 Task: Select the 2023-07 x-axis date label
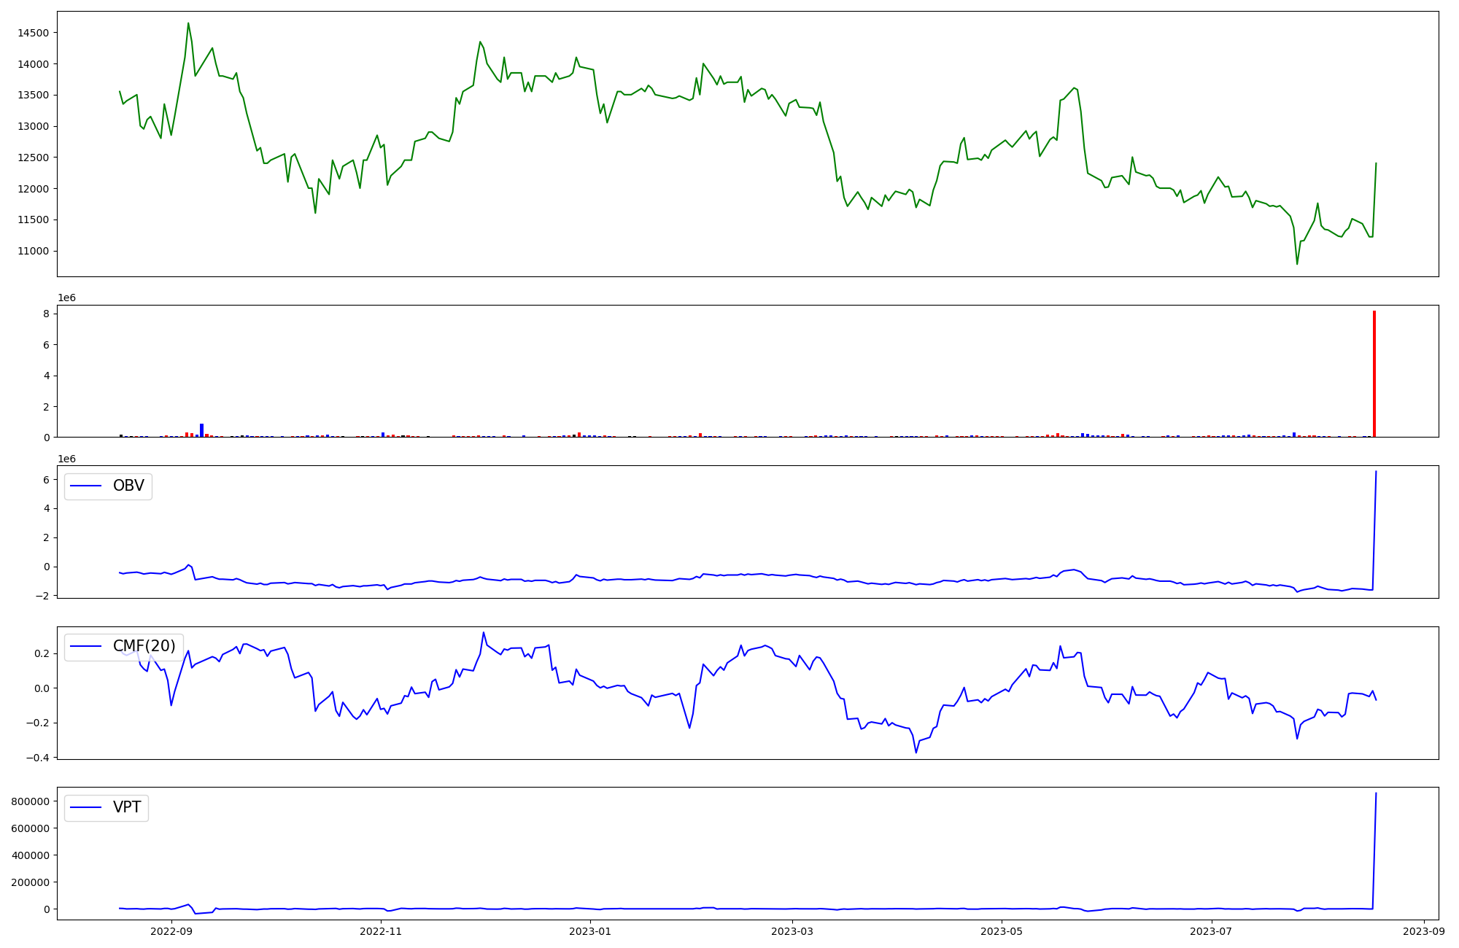pyautogui.click(x=1211, y=931)
